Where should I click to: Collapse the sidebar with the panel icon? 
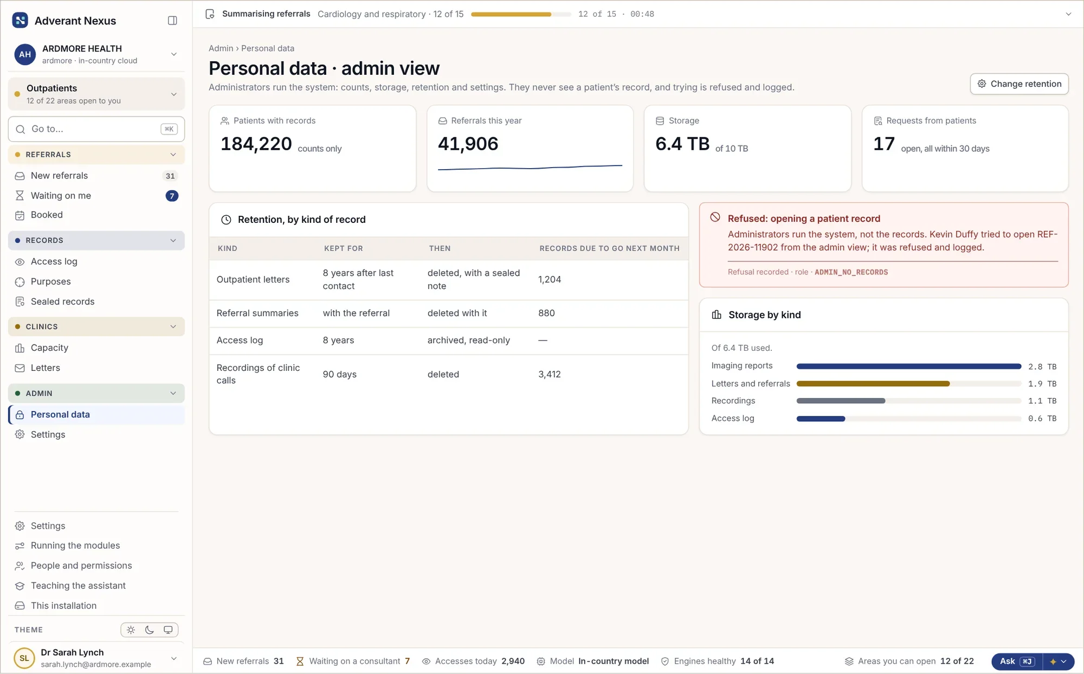172,21
